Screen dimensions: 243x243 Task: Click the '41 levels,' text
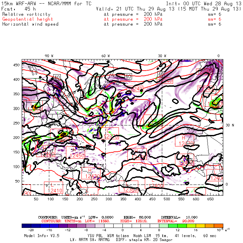pyautogui.click(x=186, y=236)
